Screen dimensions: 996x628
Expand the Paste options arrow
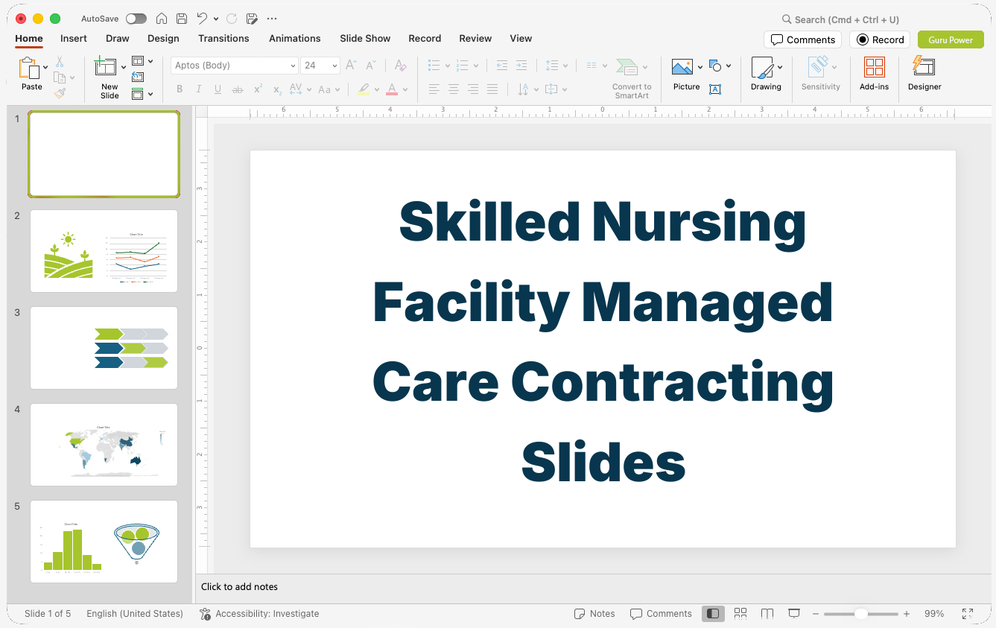(45, 67)
